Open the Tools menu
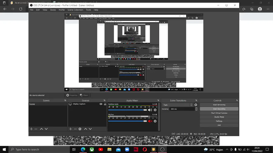This screenshot has width=273, height=153. tap(89, 10)
